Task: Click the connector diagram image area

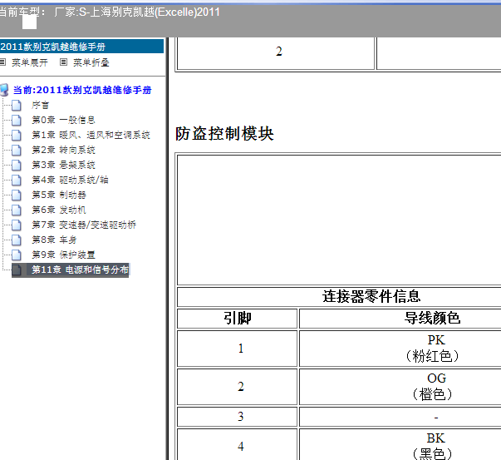Action: point(339,220)
